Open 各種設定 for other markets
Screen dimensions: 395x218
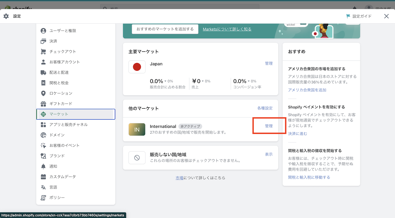pos(265,108)
